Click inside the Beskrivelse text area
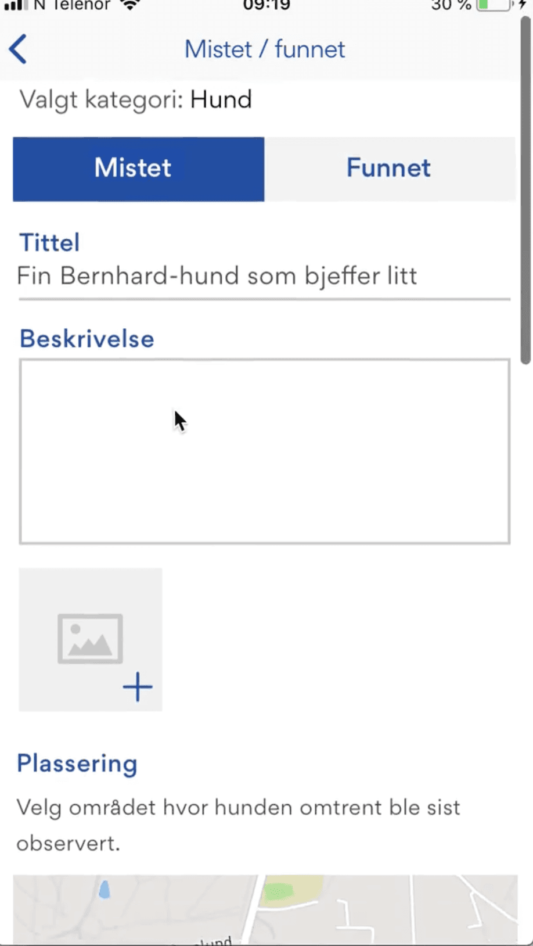This screenshot has width=533, height=946. pyautogui.click(x=264, y=451)
